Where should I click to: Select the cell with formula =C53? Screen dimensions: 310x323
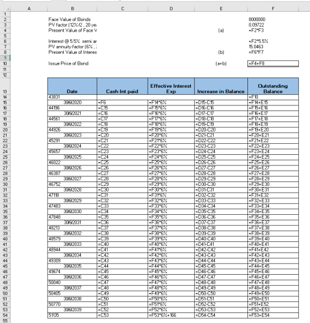[x=122, y=315]
